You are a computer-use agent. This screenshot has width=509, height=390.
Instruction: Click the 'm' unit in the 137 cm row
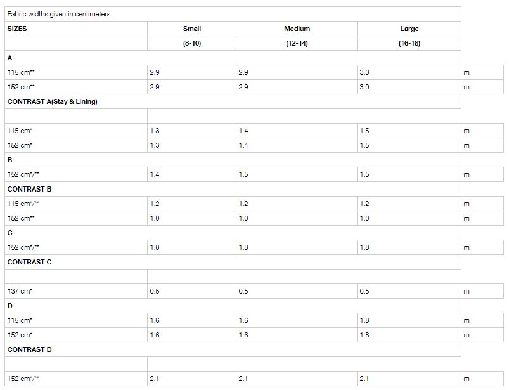click(x=467, y=291)
